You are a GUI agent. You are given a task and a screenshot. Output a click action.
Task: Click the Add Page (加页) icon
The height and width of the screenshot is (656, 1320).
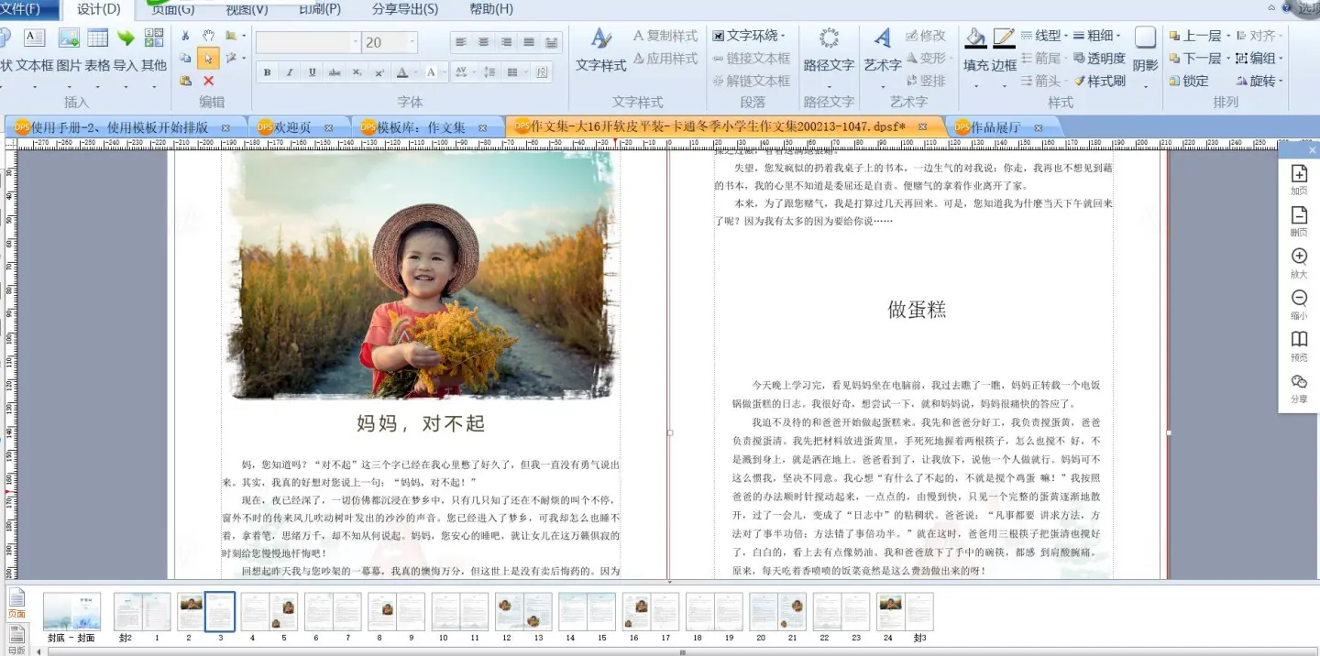click(x=1299, y=174)
